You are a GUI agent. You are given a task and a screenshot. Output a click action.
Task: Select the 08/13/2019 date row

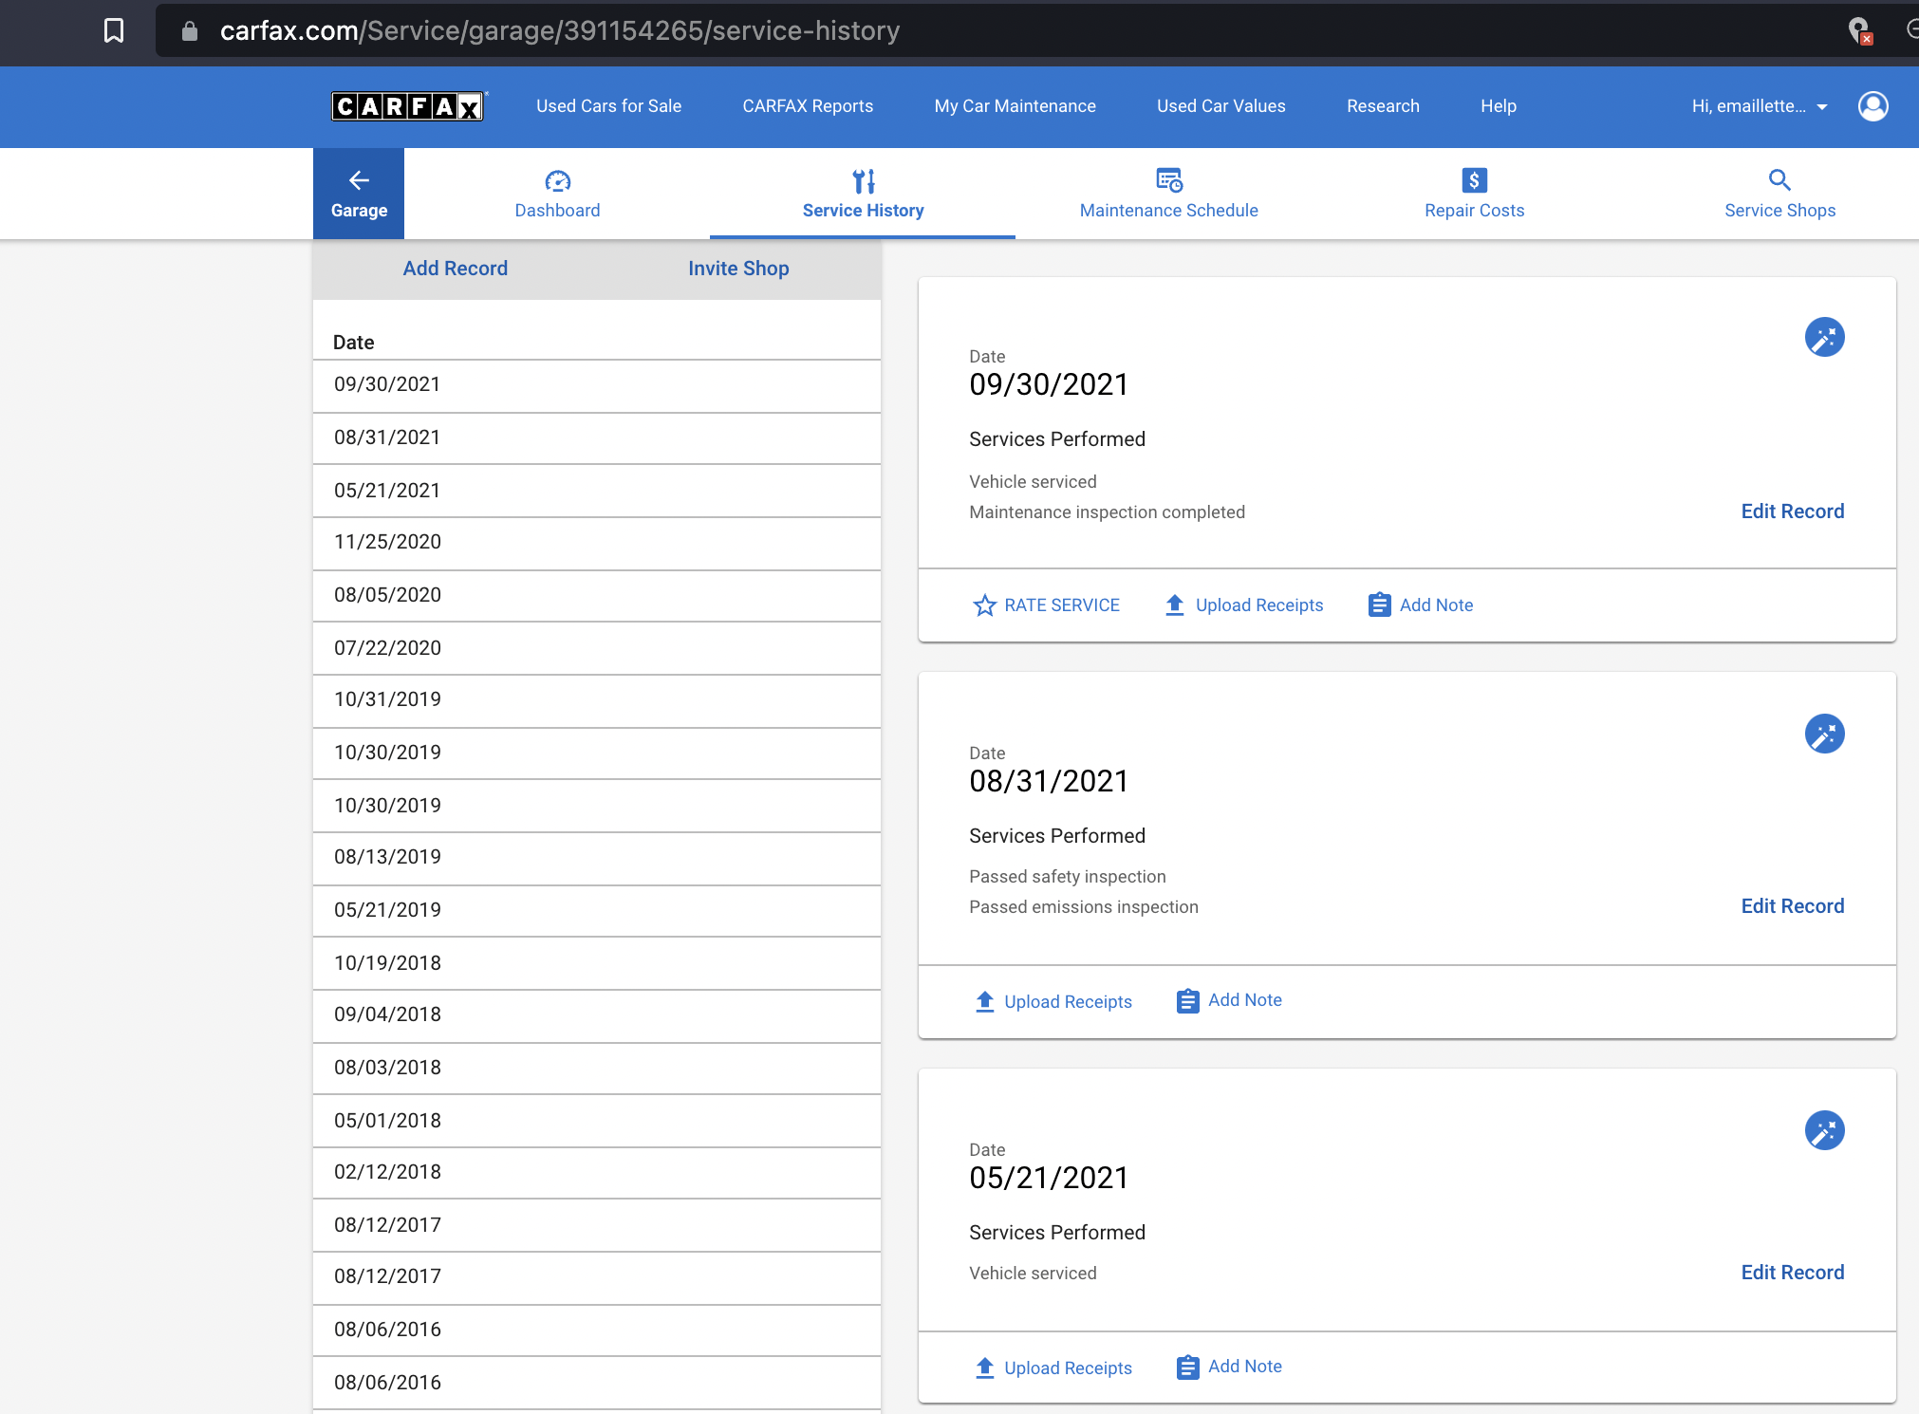pos(597,858)
